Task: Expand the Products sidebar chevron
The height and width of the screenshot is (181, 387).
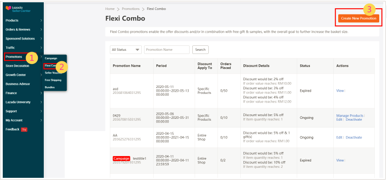Action: (x=41, y=20)
